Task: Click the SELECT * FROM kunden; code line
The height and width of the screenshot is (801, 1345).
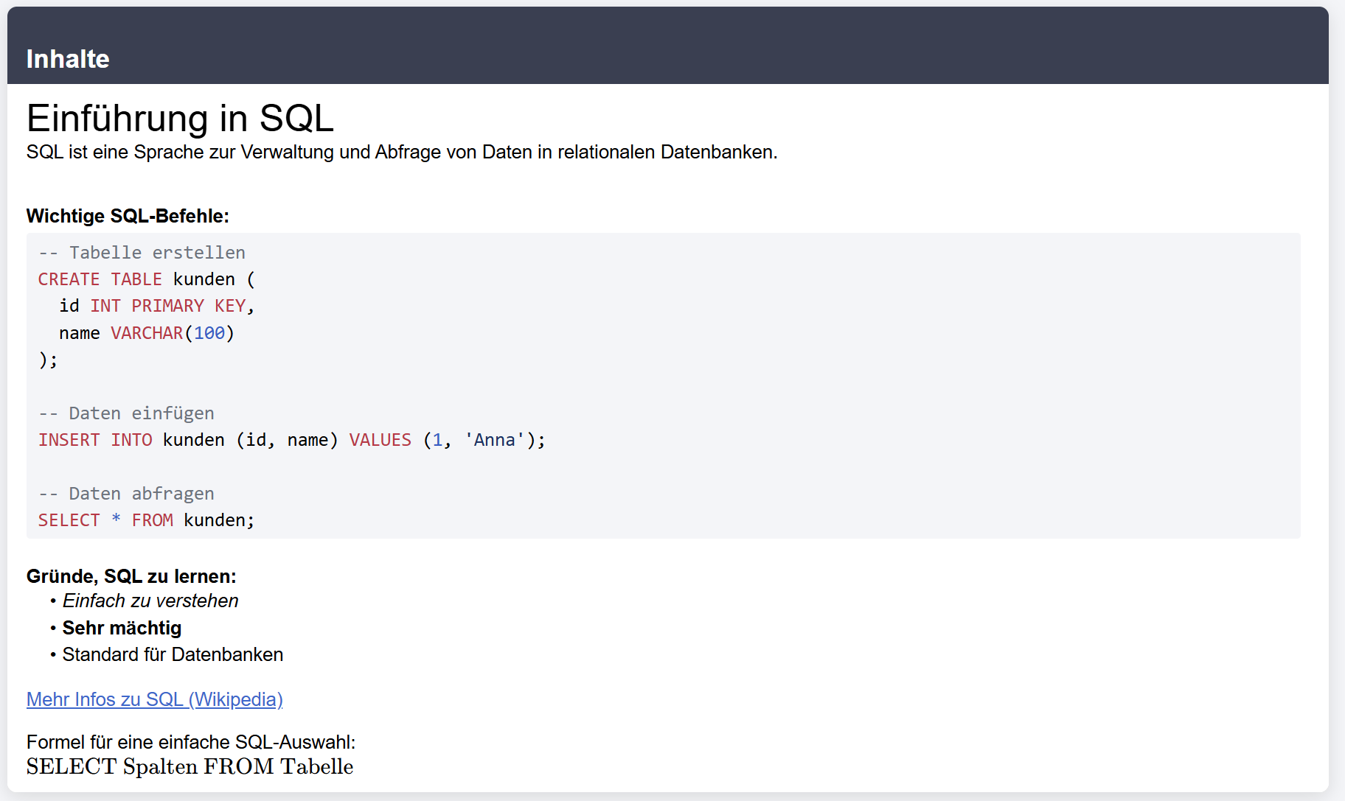Action: coord(147,520)
